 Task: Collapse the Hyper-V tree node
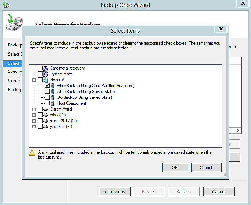[x=34, y=80]
